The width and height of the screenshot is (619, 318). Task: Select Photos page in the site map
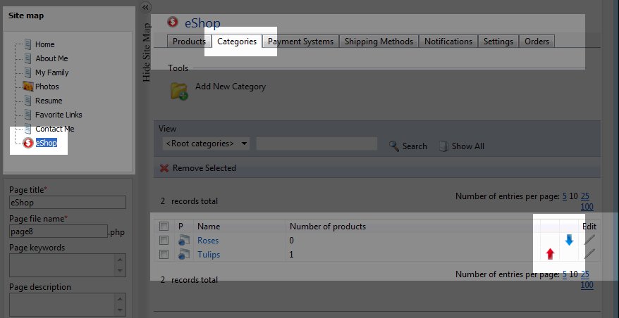click(47, 87)
